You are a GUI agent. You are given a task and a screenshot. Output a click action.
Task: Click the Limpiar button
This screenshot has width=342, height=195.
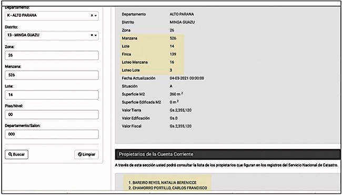86,154
